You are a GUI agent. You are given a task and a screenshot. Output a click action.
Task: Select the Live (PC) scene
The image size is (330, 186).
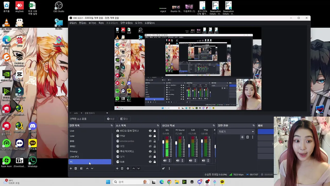(x=90, y=157)
